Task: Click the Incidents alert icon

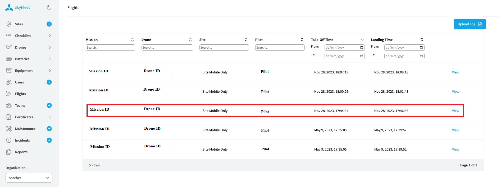Action: point(9,140)
